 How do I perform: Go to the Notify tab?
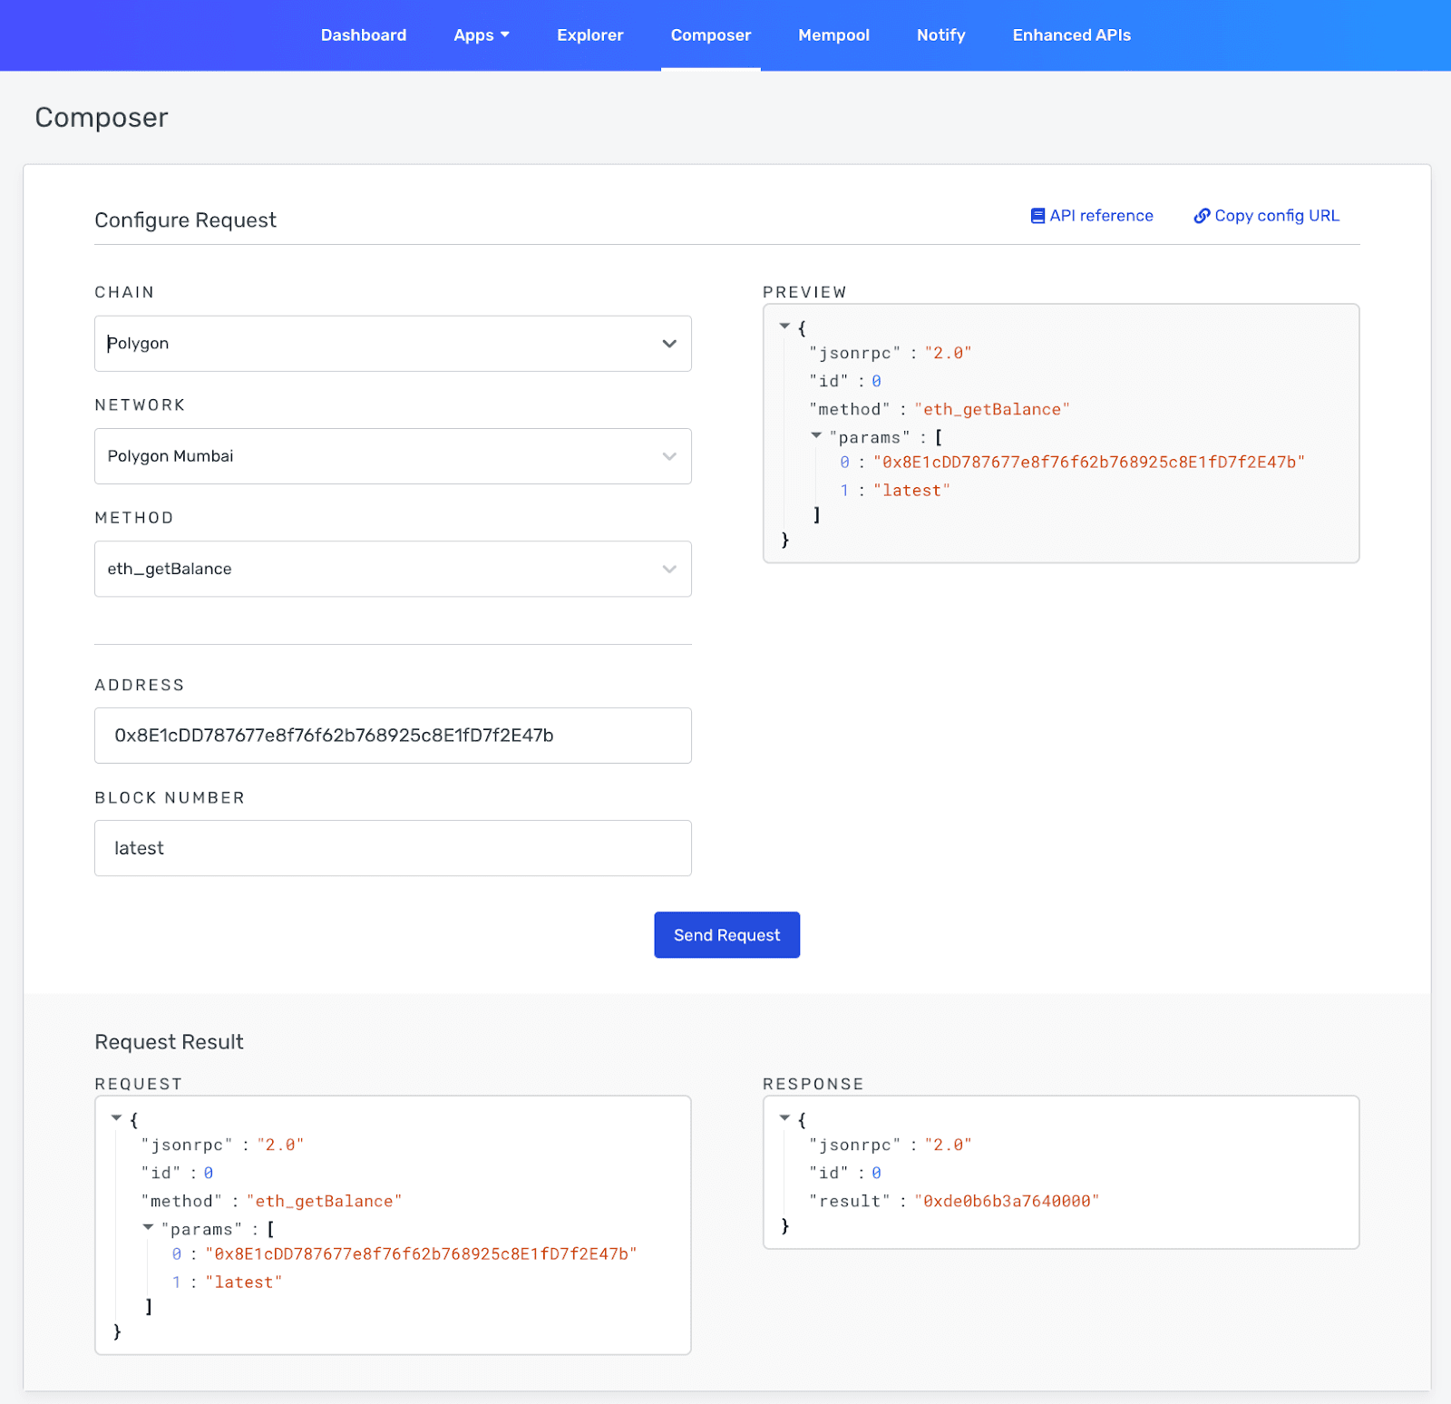pyautogui.click(x=940, y=34)
